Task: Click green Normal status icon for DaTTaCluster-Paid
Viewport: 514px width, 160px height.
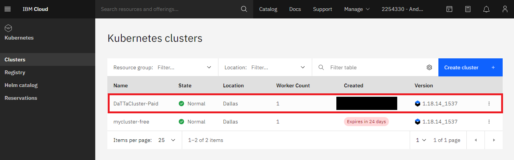Action: [x=181, y=104]
